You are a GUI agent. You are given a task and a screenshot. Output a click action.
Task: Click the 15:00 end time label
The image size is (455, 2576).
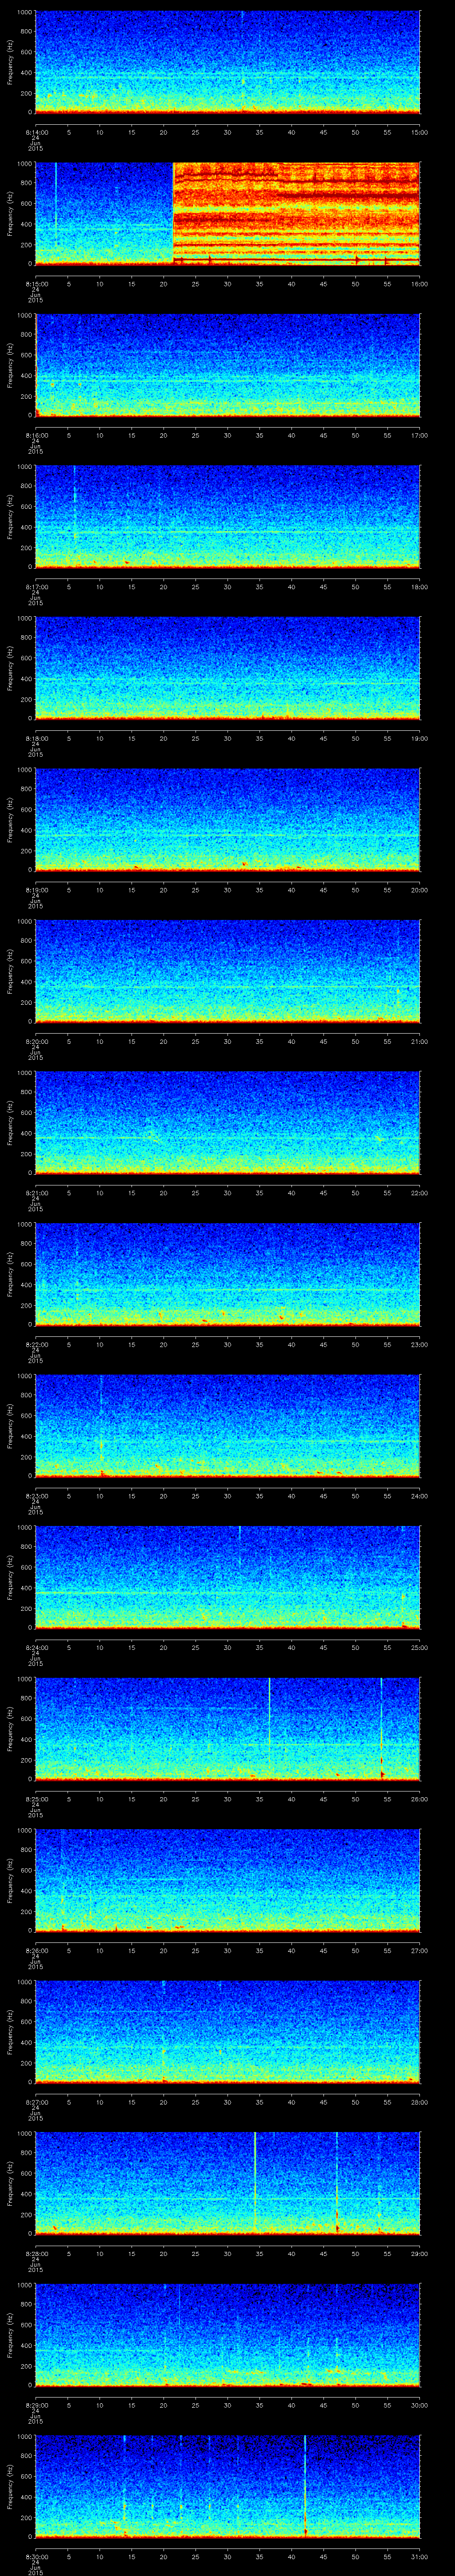click(x=420, y=132)
